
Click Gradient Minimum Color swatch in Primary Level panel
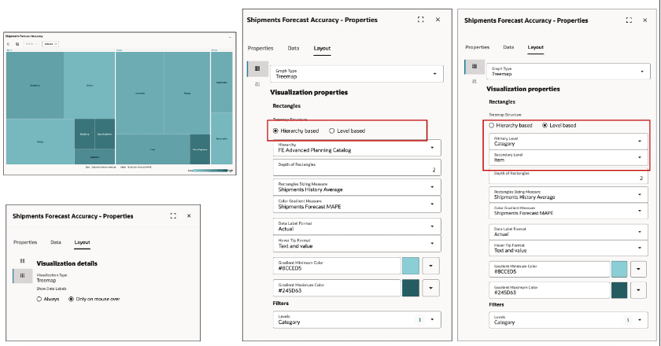619,269
